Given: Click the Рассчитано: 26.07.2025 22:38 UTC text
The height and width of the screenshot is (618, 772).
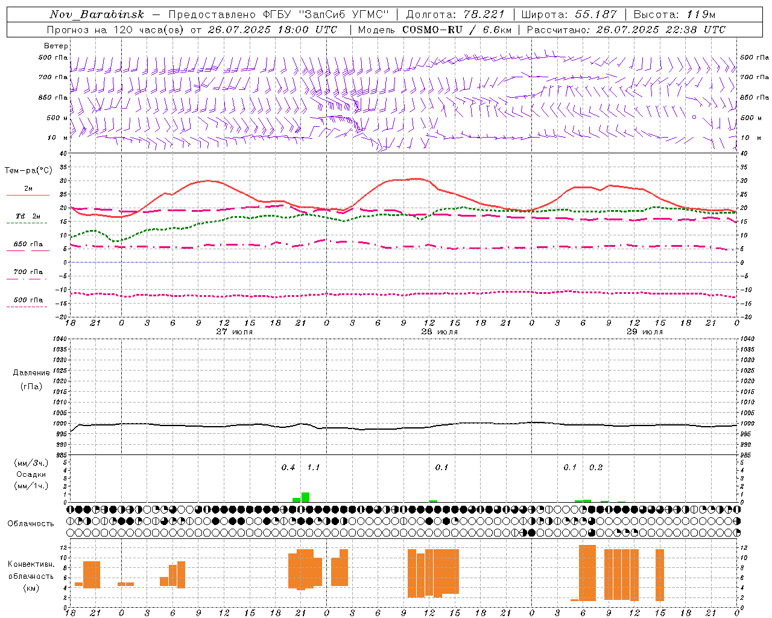Looking at the screenshot, I should tap(626, 30).
